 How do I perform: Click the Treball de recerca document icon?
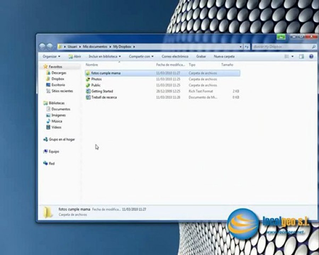[x=88, y=97]
